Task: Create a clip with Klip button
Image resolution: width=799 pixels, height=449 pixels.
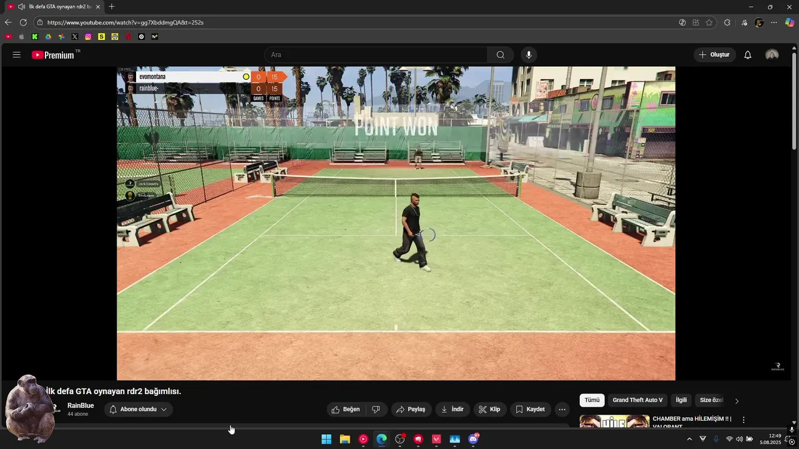Action: coord(489,409)
